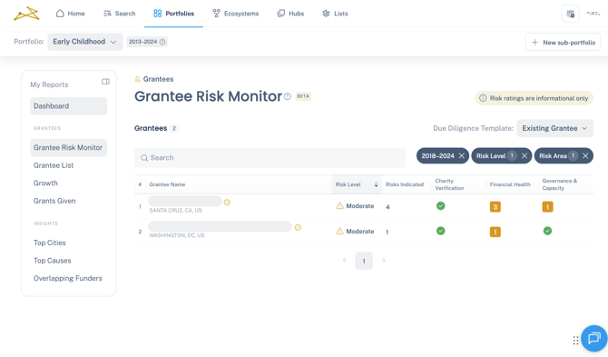This screenshot has height=357, width=608.
Task: Click the help icon beside Grantee Risk Monitor
Action: [288, 96]
